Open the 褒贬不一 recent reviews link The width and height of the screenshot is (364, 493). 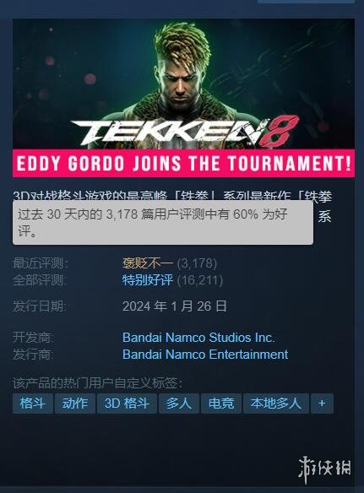point(148,263)
